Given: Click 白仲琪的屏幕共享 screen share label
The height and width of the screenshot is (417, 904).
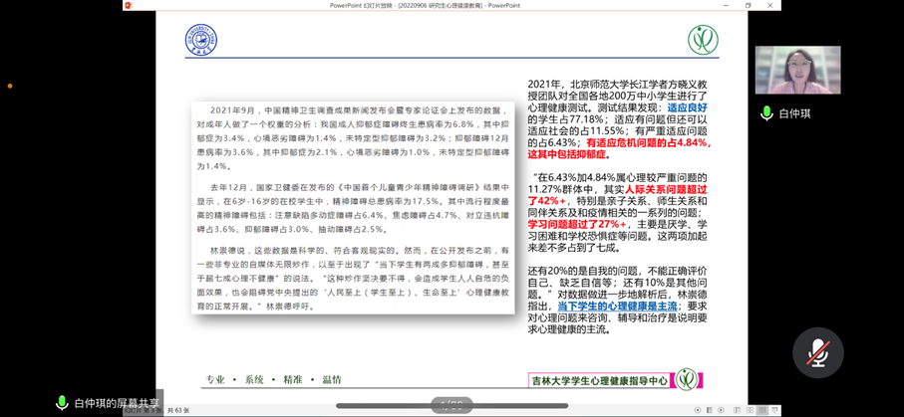Looking at the screenshot, I should 117,403.
